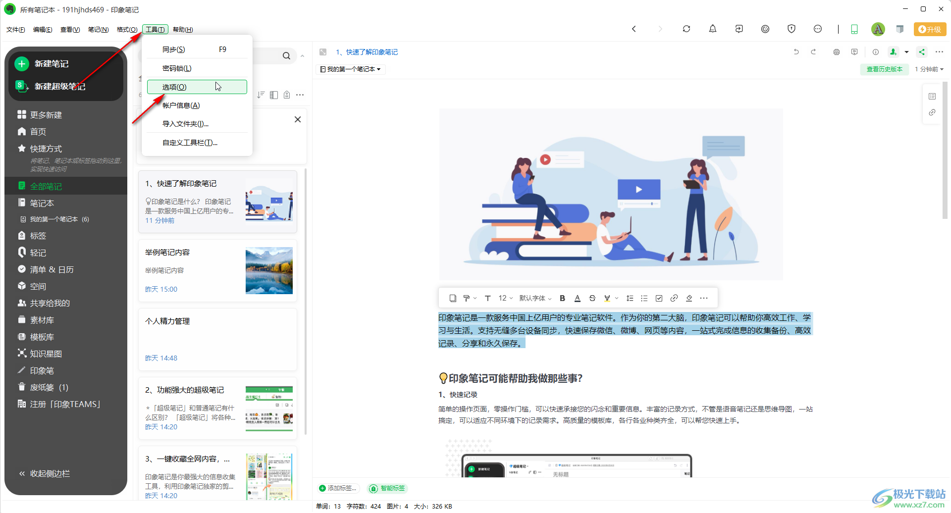
Task: Select 全部笔记 in sidebar
Action: pyautogui.click(x=66, y=186)
